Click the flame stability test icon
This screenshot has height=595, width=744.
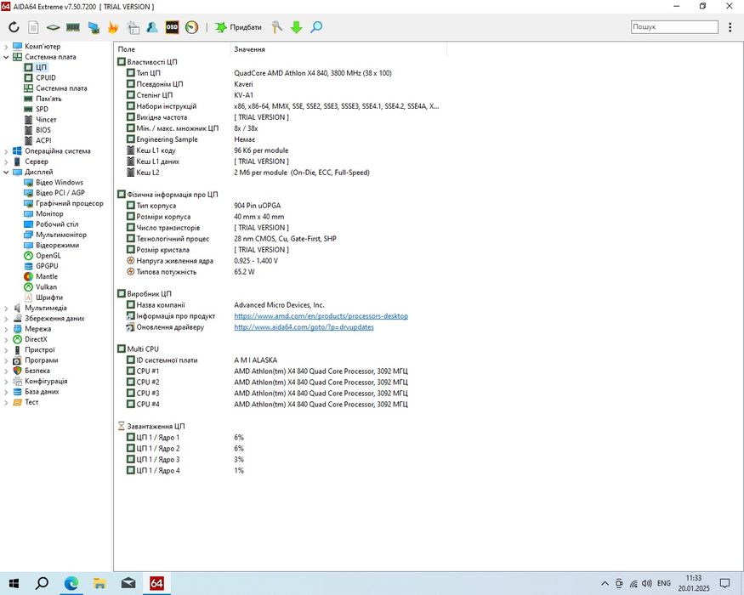pyautogui.click(x=113, y=27)
